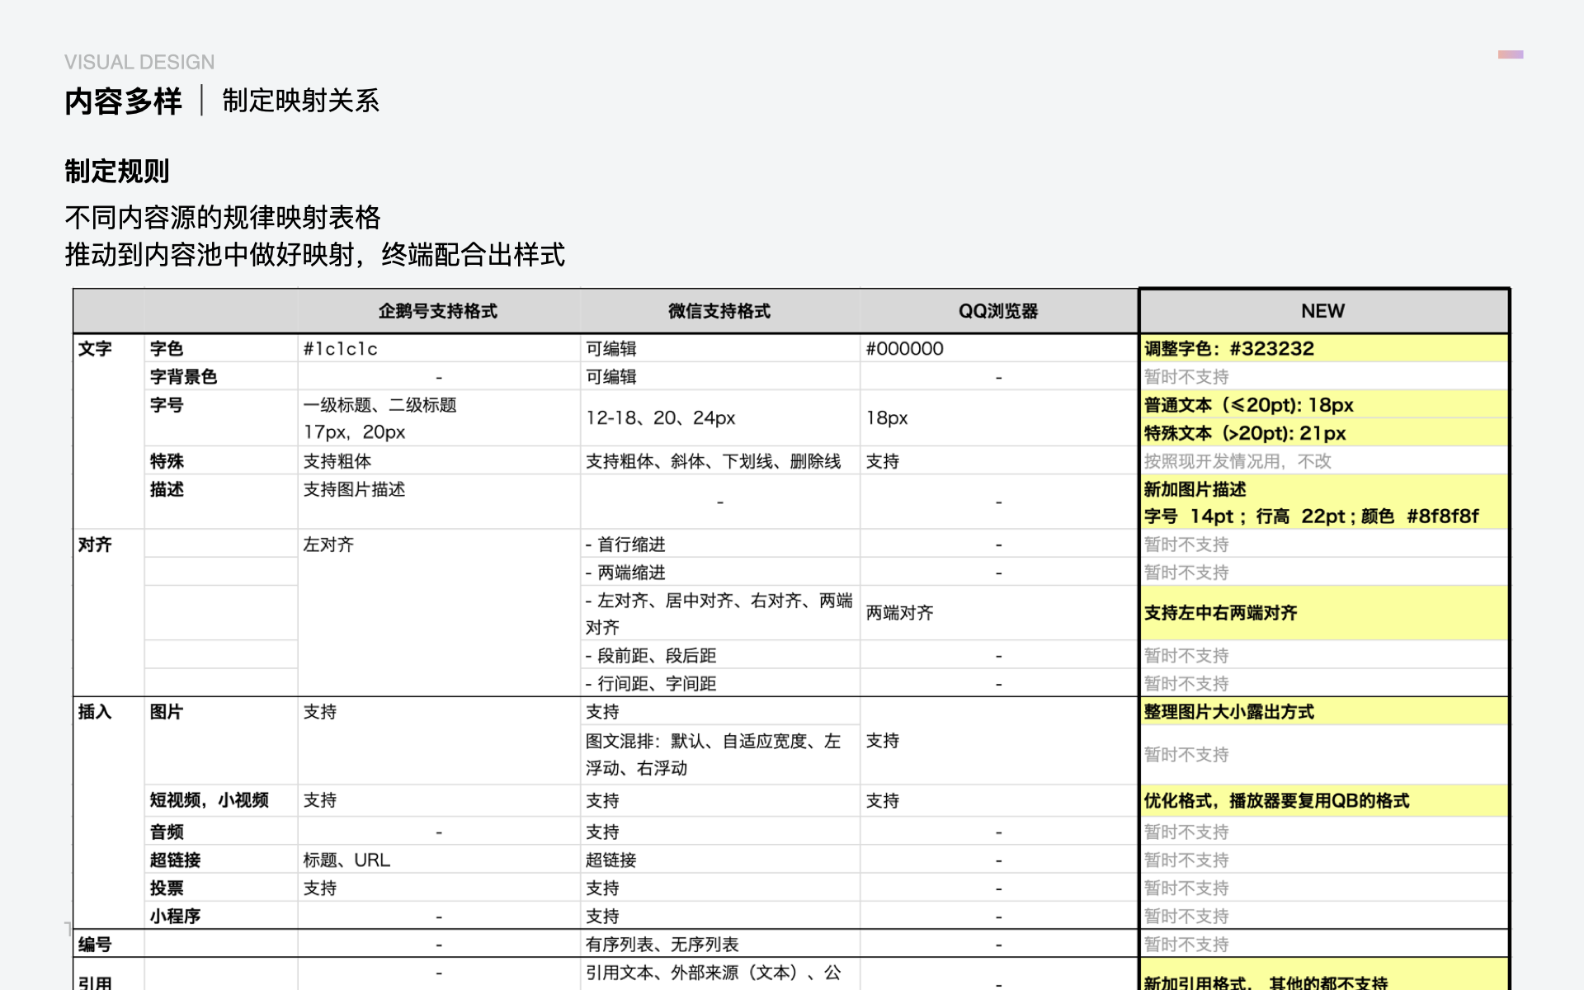
Task: Select the 企鹅号支持格式 column header
Action: click(438, 311)
